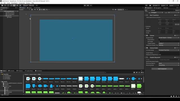180x101 pixels.
Task: Open the Blocking Mask dropdown
Action: pos(169,65)
